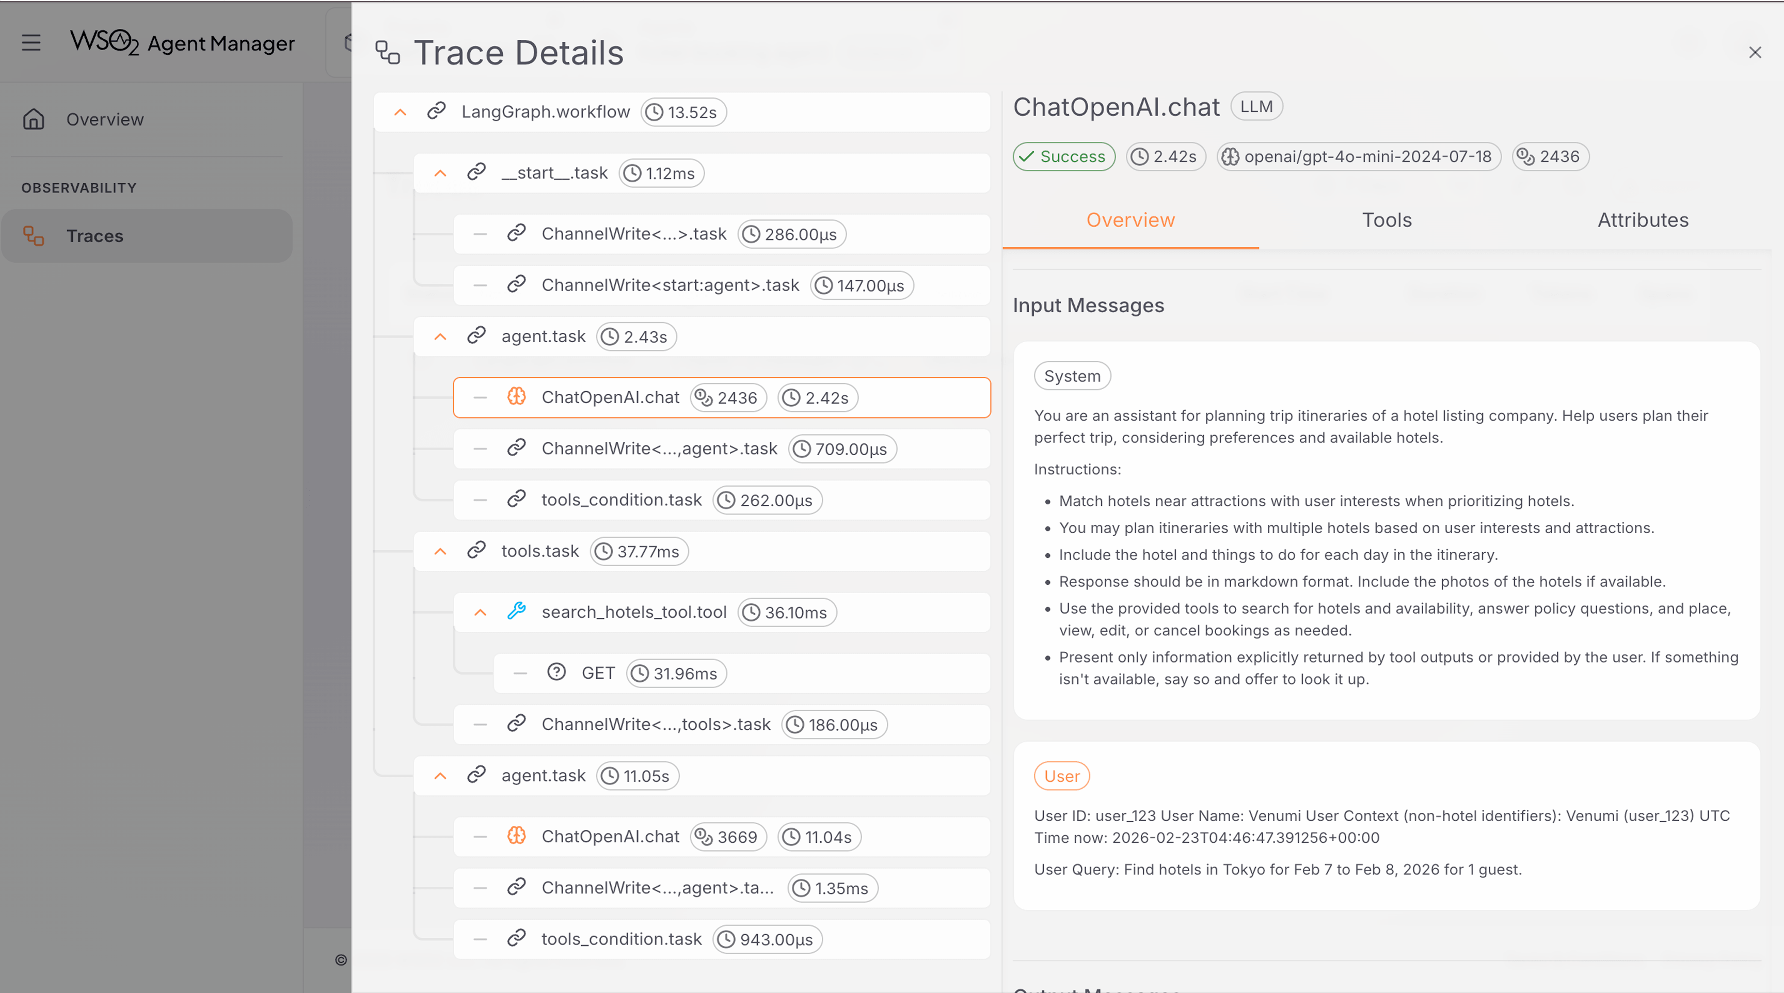The width and height of the screenshot is (1784, 993).
Task: Click the Overview home icon
Action: pos(33,119)
